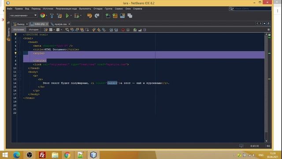The height and width of the screenshot is (159, 282).
Task: Run the project with green play button
Action: click(67, 16)
